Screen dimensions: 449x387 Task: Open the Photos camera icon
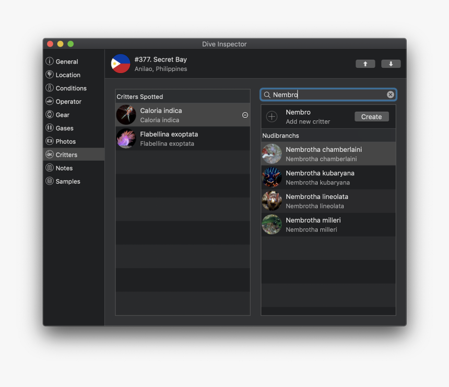(51, 141)
